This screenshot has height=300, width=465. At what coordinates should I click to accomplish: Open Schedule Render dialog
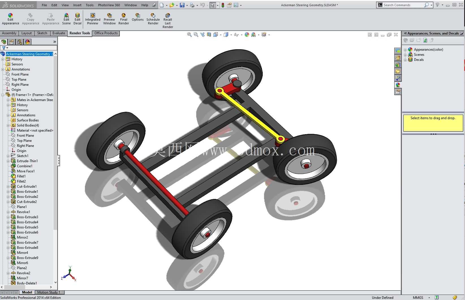click(153, 19)
